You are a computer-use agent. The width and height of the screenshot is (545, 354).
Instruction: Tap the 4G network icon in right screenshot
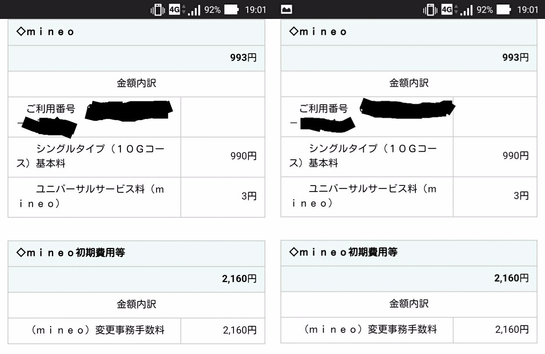click(x=447, y=9)
